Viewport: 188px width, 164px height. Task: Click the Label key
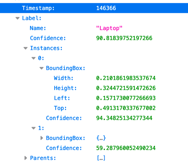point(32,18)
